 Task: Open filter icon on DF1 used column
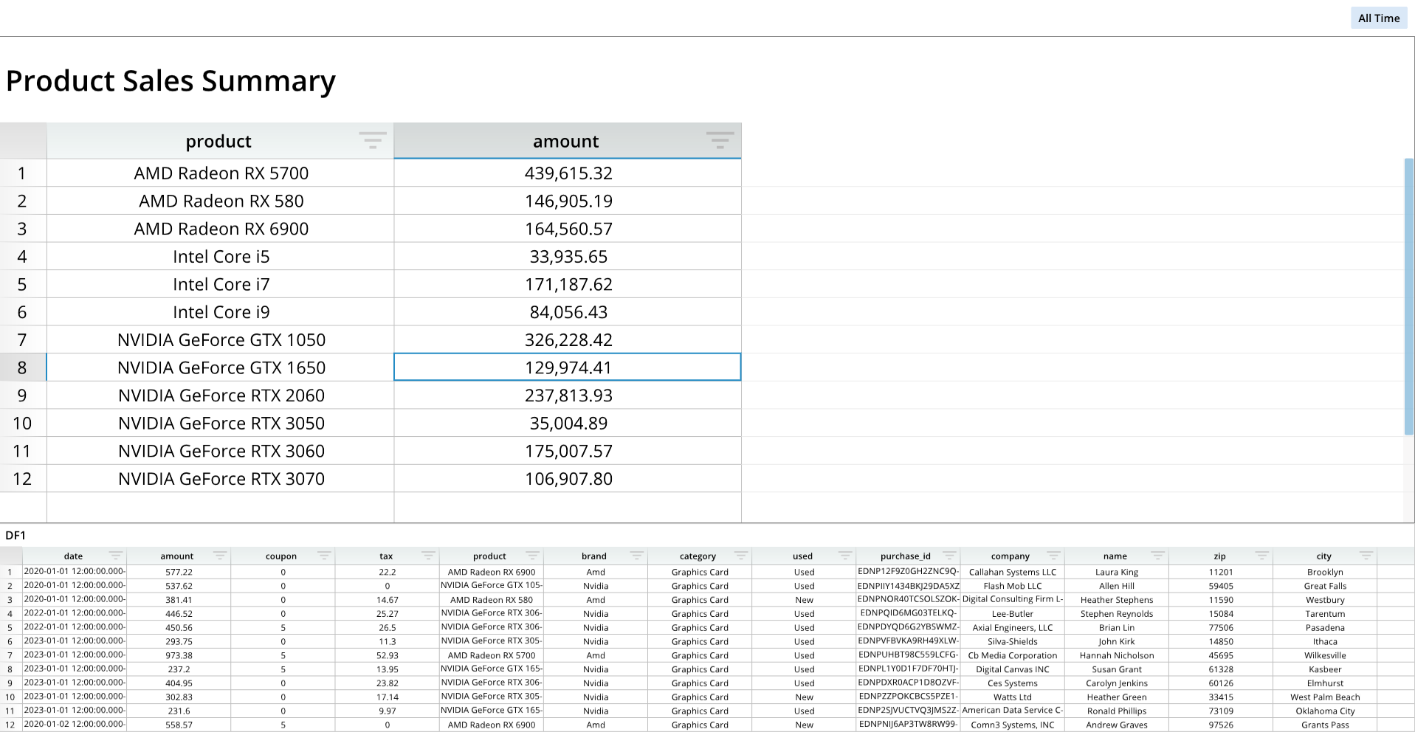tap(845, 556)
